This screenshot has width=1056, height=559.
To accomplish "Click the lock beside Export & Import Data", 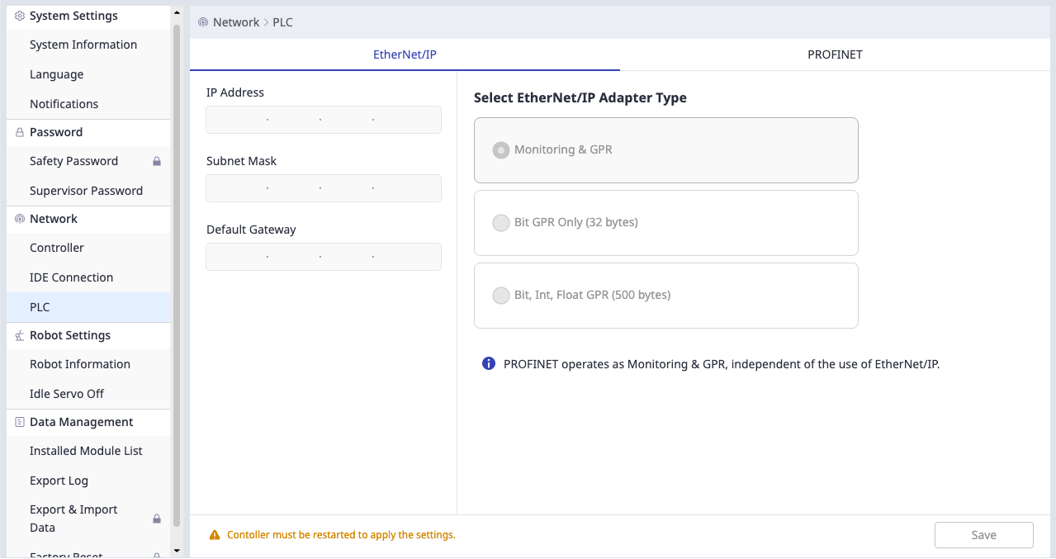I will pos(156,519).
